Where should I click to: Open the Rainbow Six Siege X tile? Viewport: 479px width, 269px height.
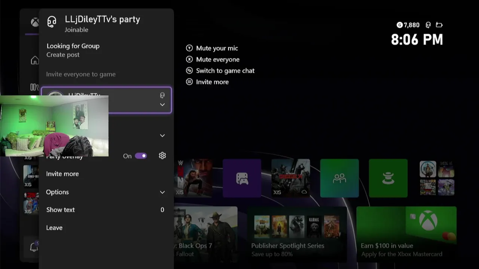pos(291,178)
